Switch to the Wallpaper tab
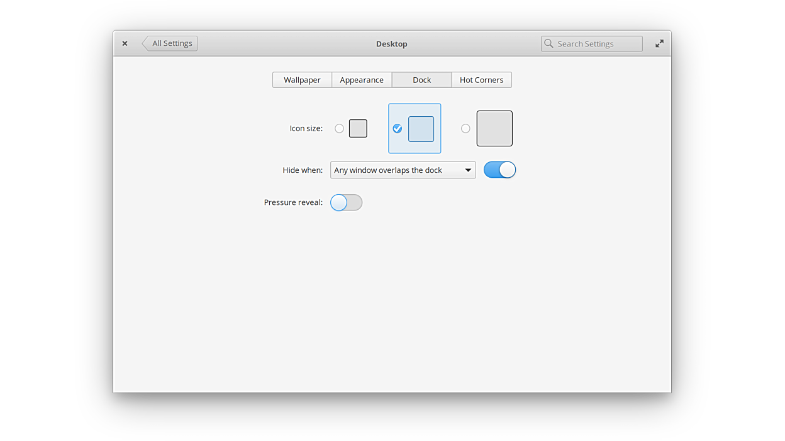The height and width of the screenshot is (441, 785). tap(302, 80)
